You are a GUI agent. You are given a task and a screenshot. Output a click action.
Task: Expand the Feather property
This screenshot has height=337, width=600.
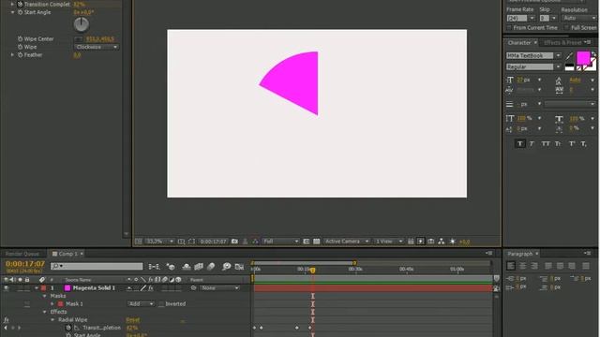[x=12, y=55]
